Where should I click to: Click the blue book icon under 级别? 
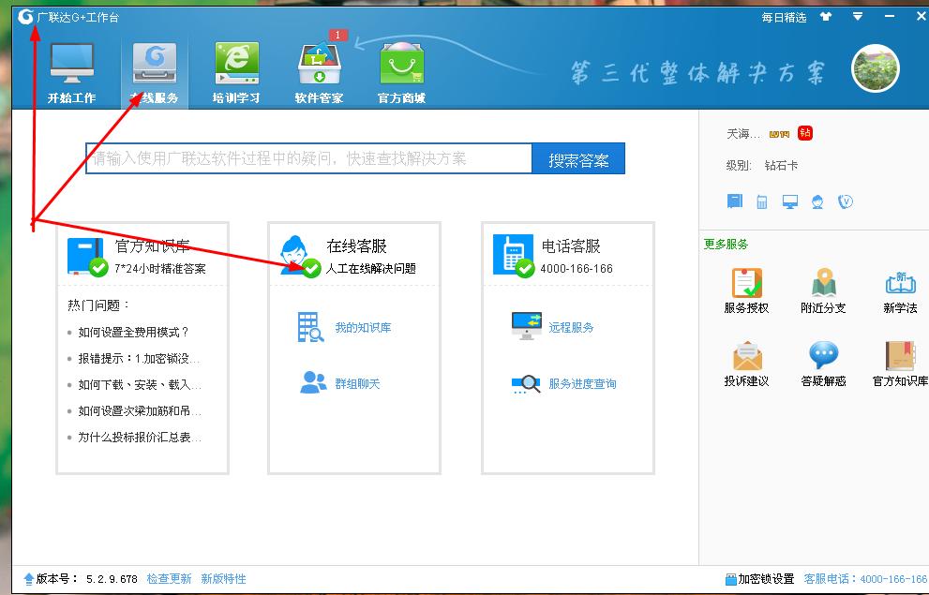[x=735, y=201]
